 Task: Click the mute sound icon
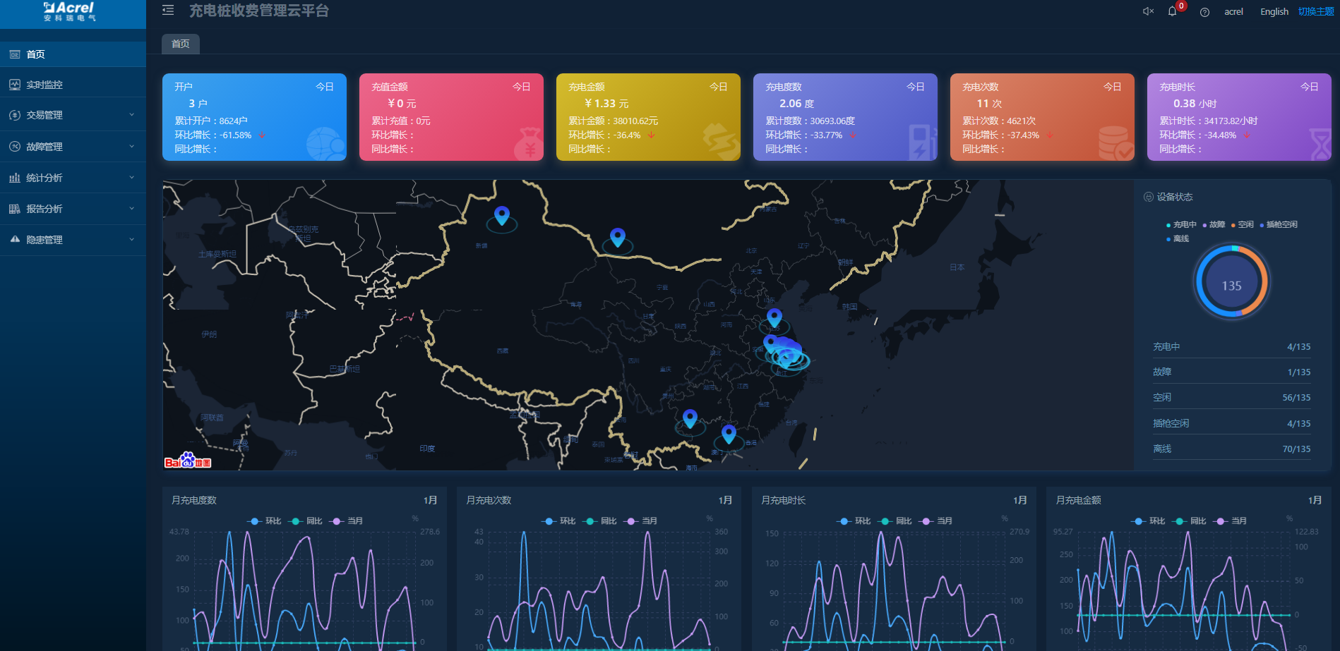pyautogui.click(x=1148, y=11)
